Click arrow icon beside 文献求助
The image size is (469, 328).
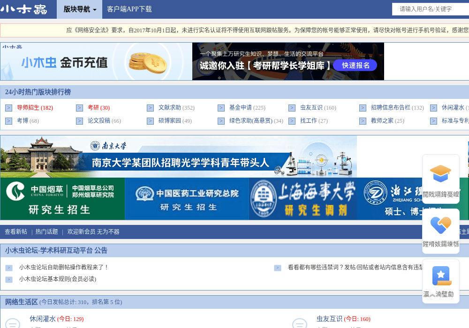click(150, 108)
